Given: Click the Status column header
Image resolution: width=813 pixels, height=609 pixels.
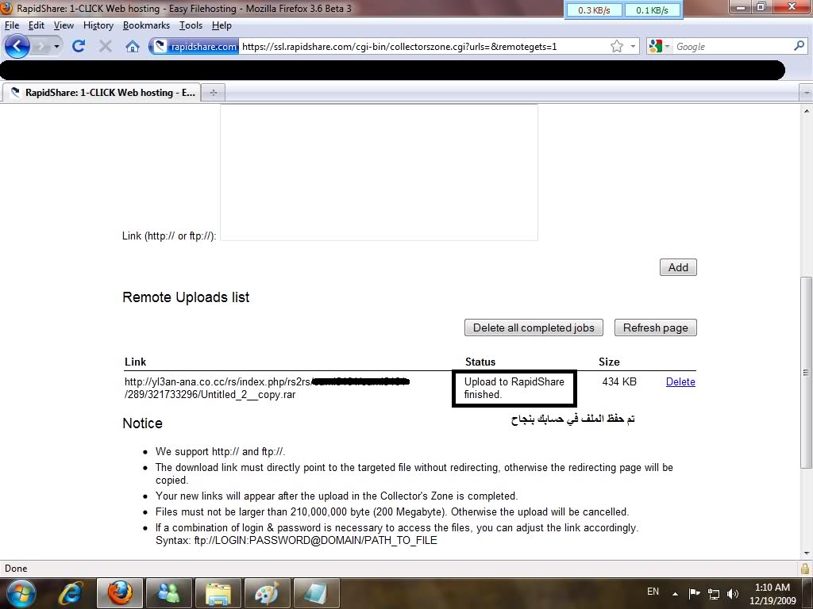Looking at the screenshot, I should (480, 362).
